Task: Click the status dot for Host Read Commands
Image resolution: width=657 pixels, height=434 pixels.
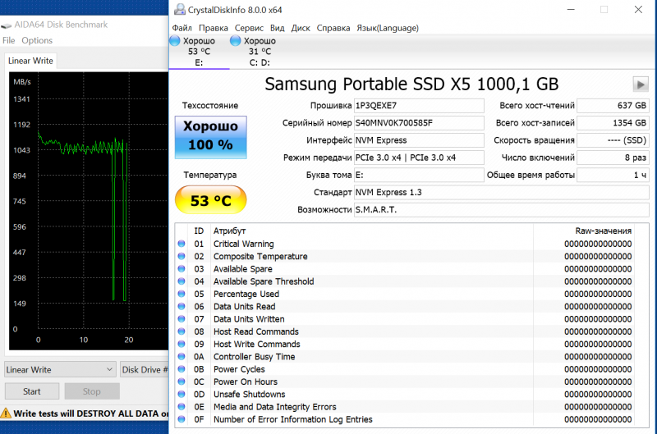Action: pyautogui.click(x=181, y=331)
